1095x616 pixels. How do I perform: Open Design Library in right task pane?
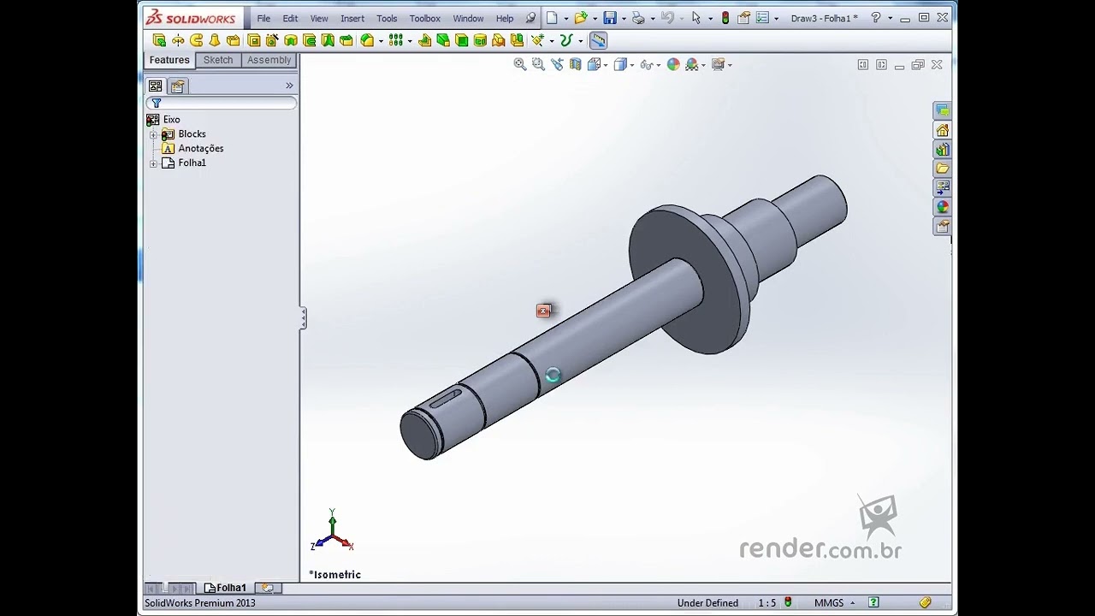click(x=942, y=150)
